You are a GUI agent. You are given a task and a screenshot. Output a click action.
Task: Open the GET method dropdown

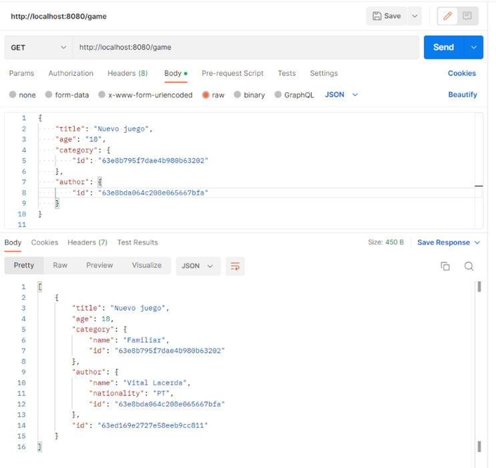coord(38,47)
